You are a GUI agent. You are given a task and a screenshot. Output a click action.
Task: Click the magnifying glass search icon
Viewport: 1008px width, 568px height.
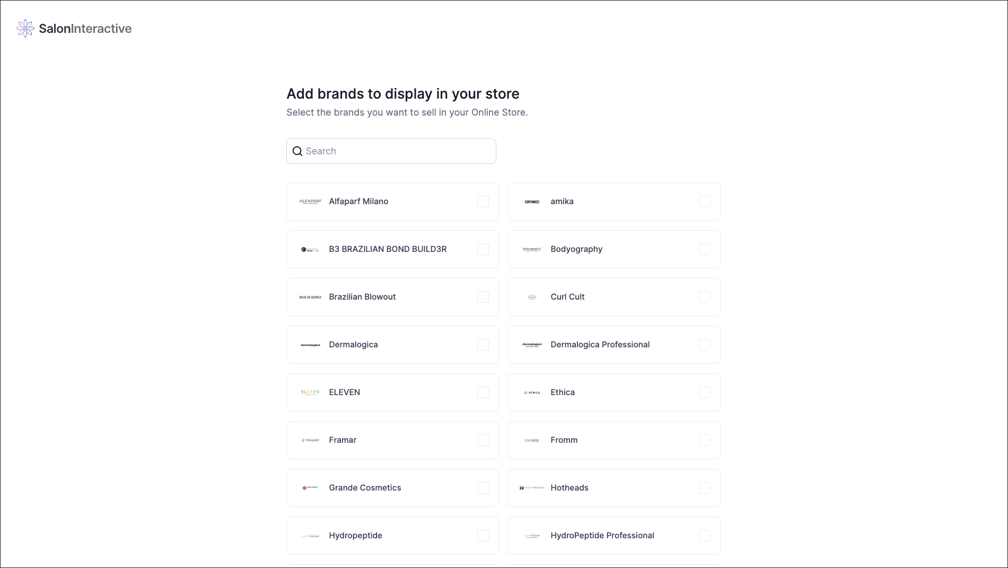pyautogui.click(x=297, y=151)
